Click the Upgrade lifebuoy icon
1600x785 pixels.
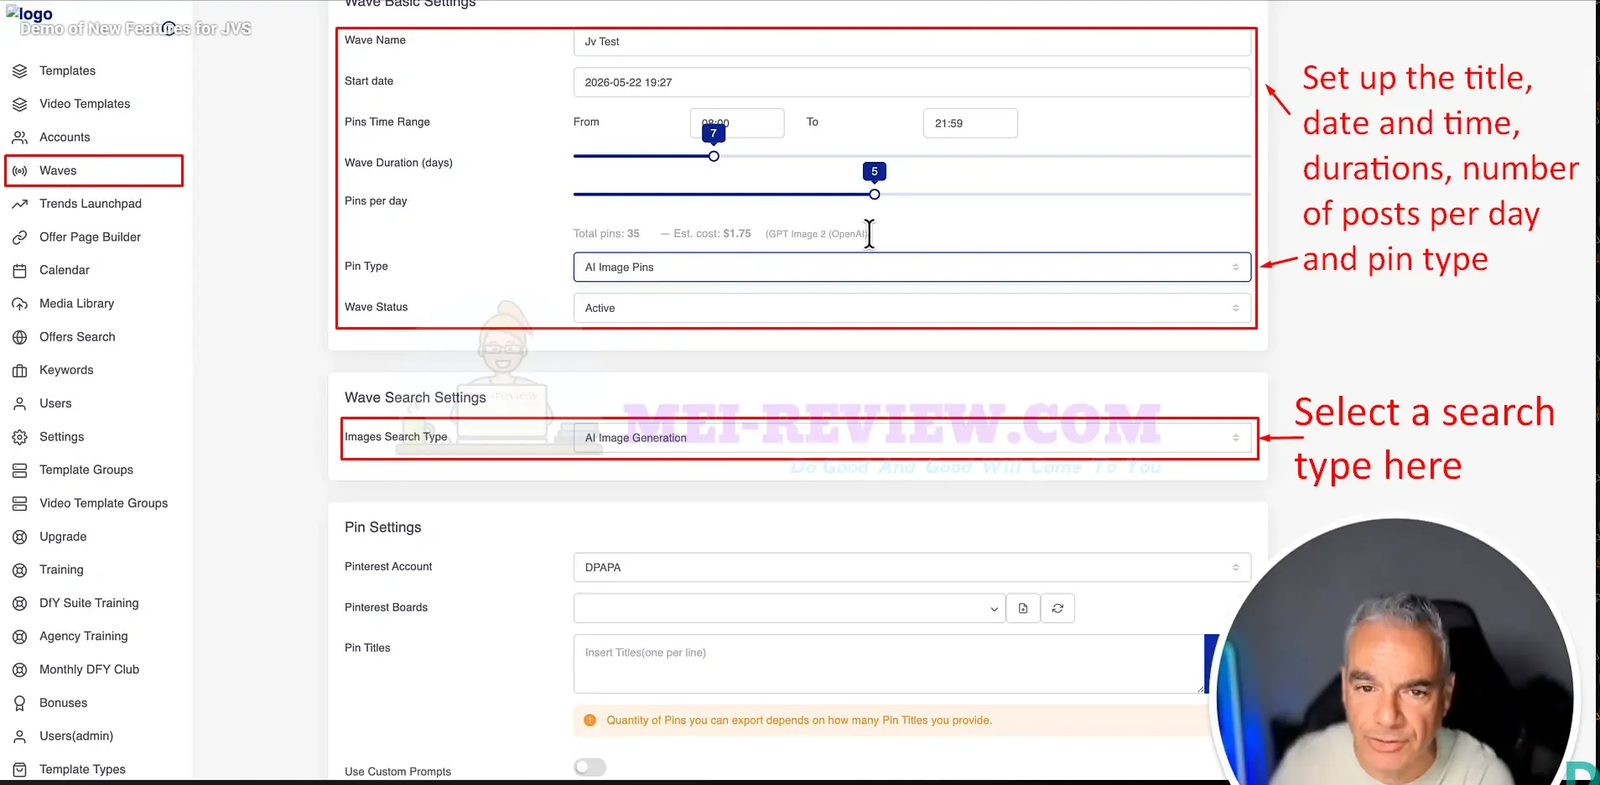(20, 537)
